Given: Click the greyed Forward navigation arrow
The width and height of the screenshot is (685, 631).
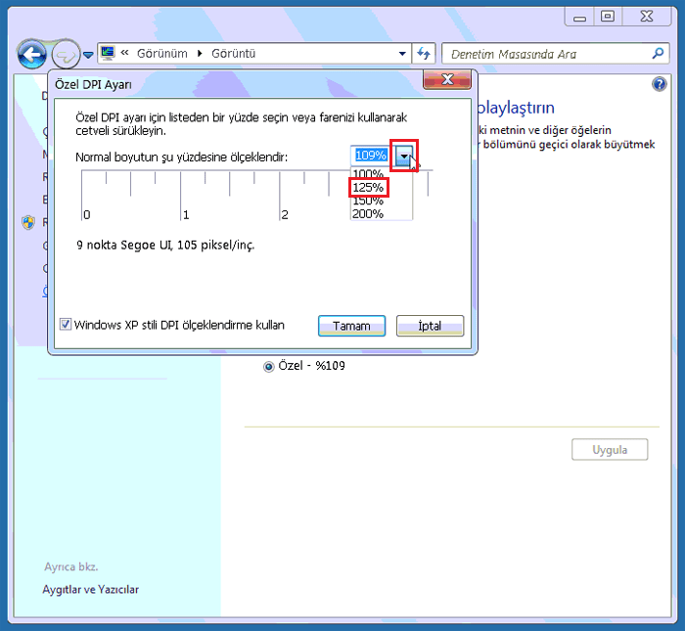Looking at the screenshot, I should (x=66, y=55).
